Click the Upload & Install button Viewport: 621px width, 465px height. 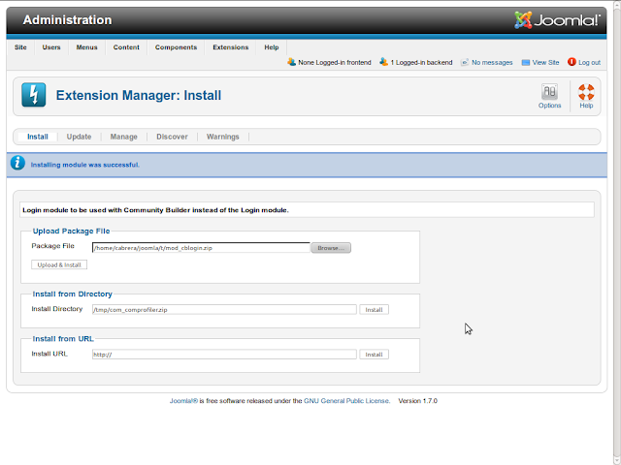pos(59,264)
